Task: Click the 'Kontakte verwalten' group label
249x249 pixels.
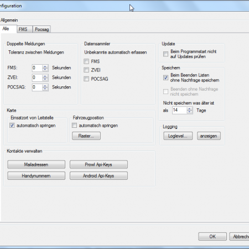Action: click(24, 151)
